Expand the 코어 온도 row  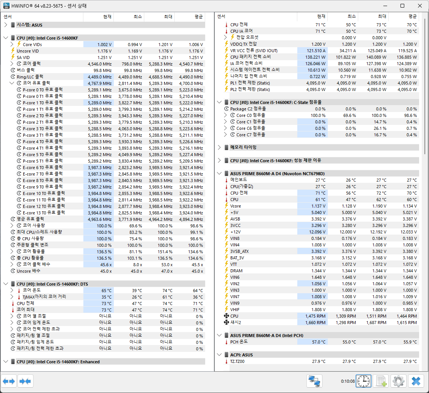pos(12,290)
